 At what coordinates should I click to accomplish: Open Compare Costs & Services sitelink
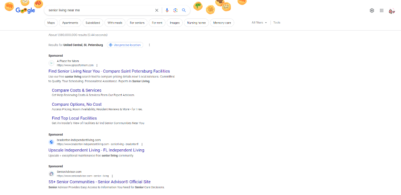[x=77, y=91]
